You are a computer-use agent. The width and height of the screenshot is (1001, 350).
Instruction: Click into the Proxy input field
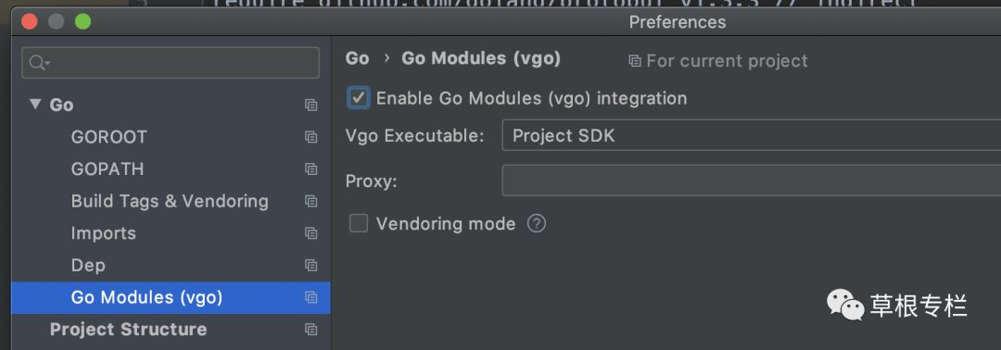pos(752,181)
